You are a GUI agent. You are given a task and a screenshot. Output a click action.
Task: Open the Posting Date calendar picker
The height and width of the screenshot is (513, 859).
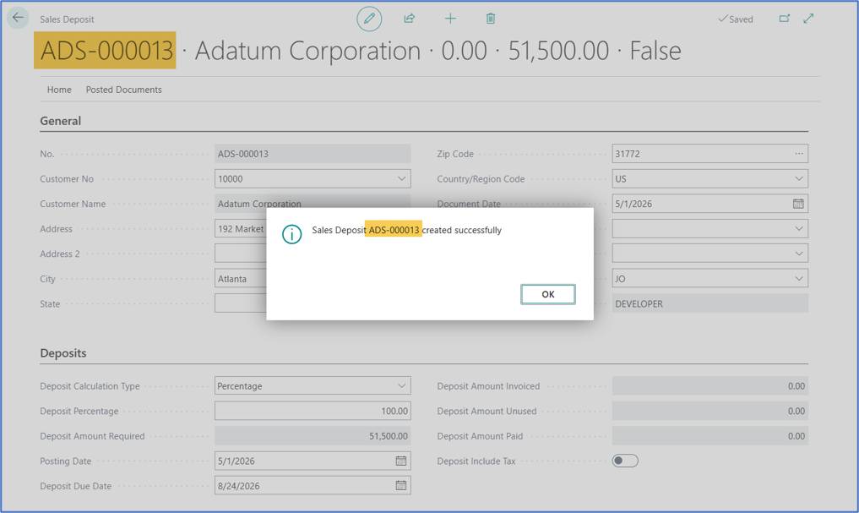[x=401, y=461]
